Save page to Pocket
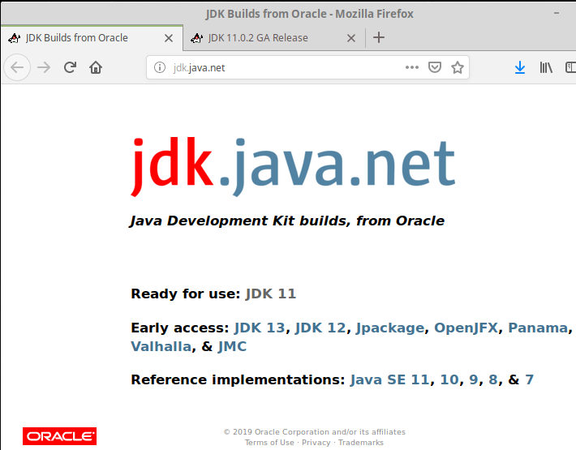This screenshot has width=576, height=450. coord(435,67)
